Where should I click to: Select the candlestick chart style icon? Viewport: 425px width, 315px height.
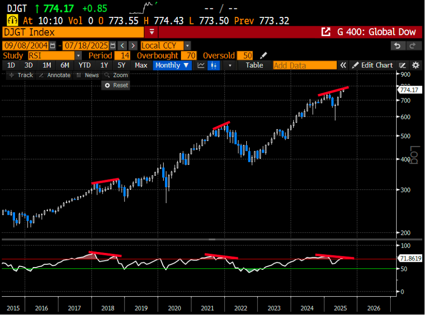213,65
